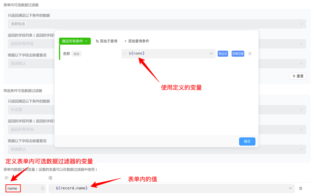Toggle the 忽略空值 ignore-empty tag

238,54
